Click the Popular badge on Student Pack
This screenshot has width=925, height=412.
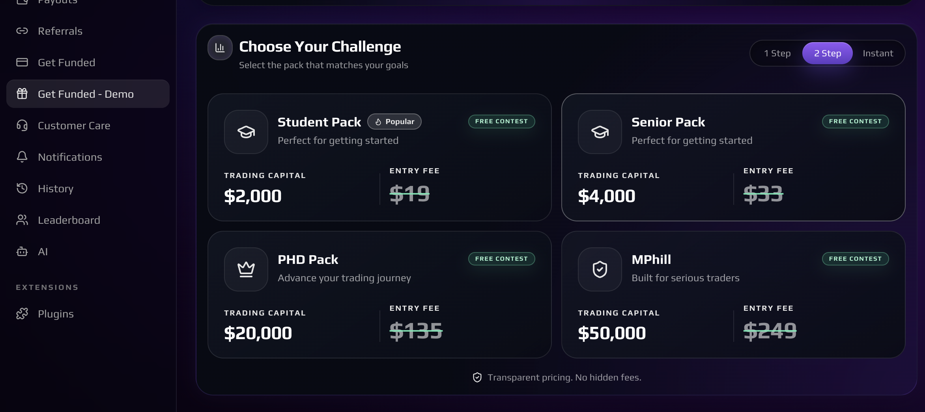click(x=394, y=122)
